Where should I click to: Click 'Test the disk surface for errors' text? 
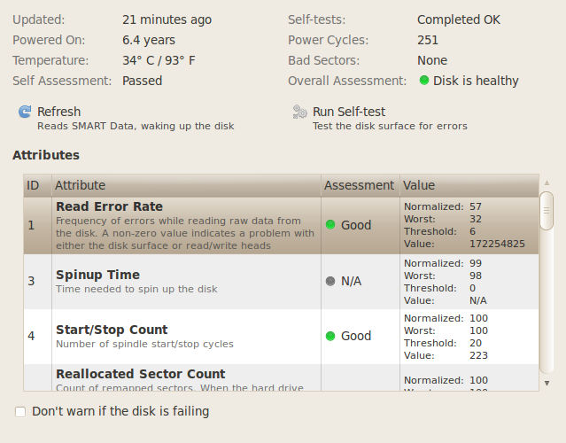(390, 126)
